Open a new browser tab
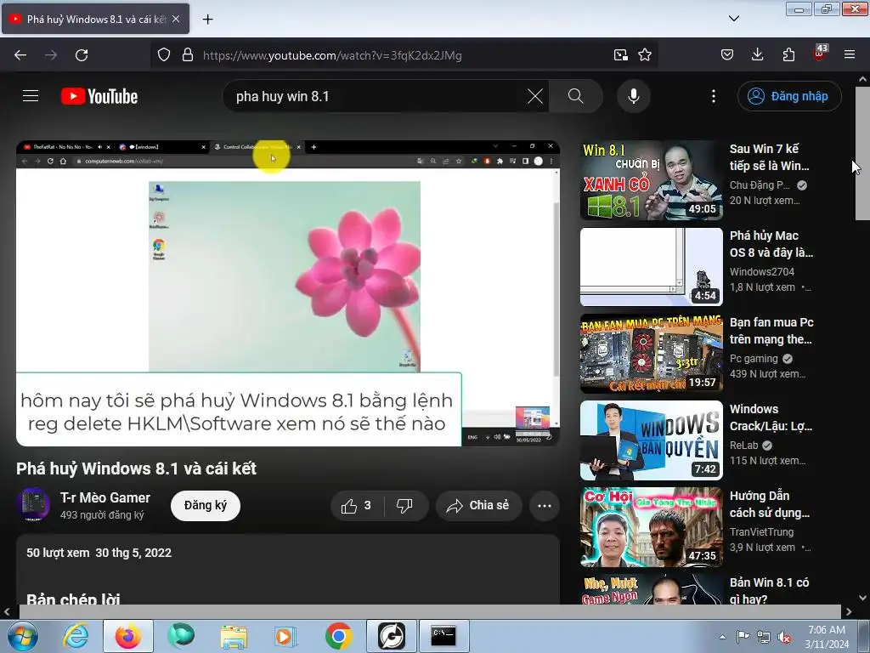The height and width of the screenshot is (653, 870). (207, 20)
